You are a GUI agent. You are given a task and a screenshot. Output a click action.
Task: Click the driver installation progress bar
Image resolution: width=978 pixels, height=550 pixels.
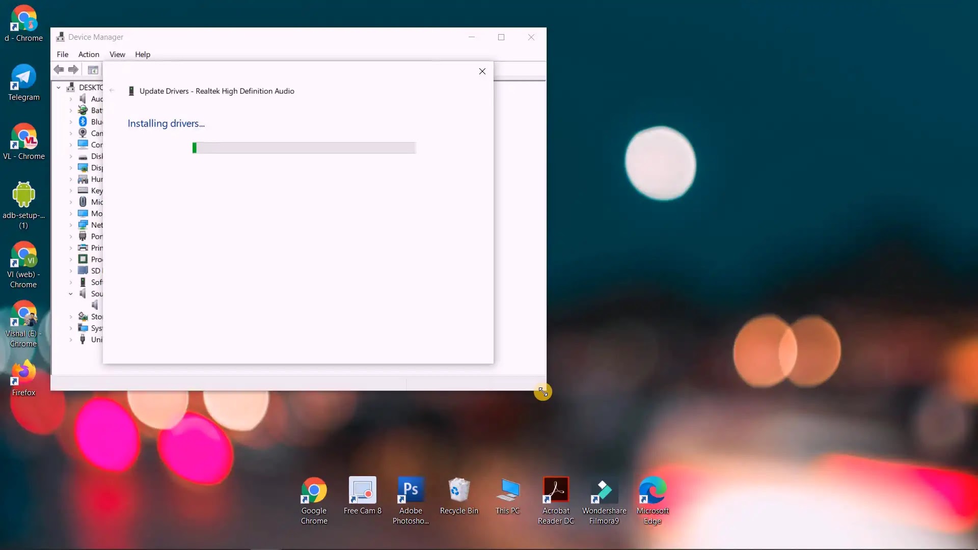point(304,148)
